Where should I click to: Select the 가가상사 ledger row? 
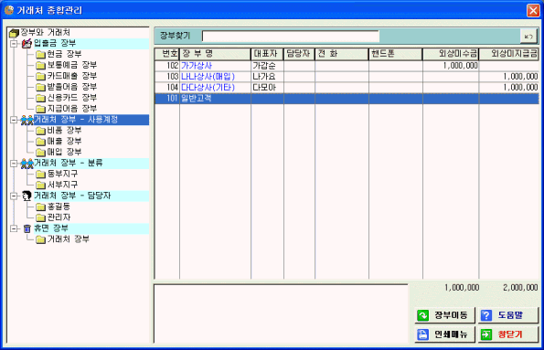point(347,66)
